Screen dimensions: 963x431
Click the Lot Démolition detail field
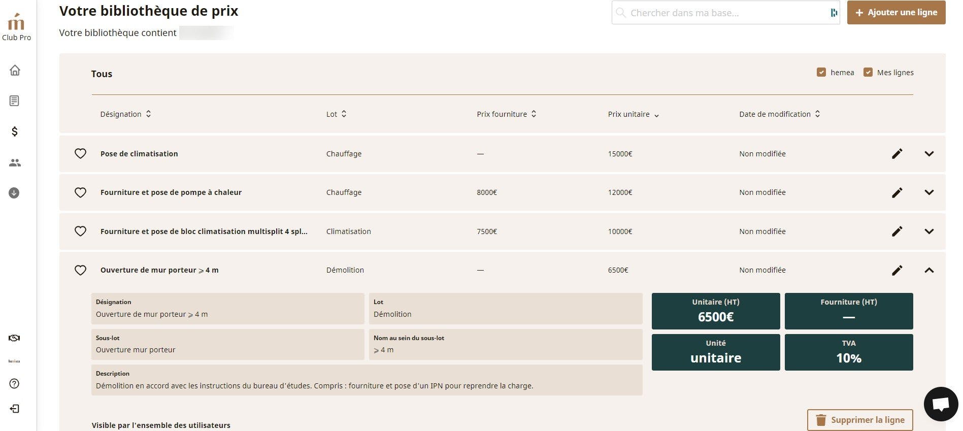[x=506, y=309]
